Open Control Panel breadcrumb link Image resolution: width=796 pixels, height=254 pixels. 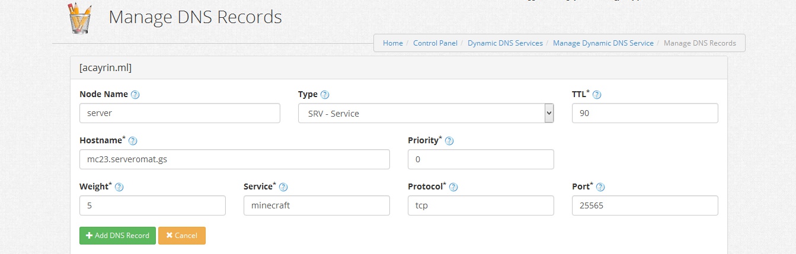point(435,43)
